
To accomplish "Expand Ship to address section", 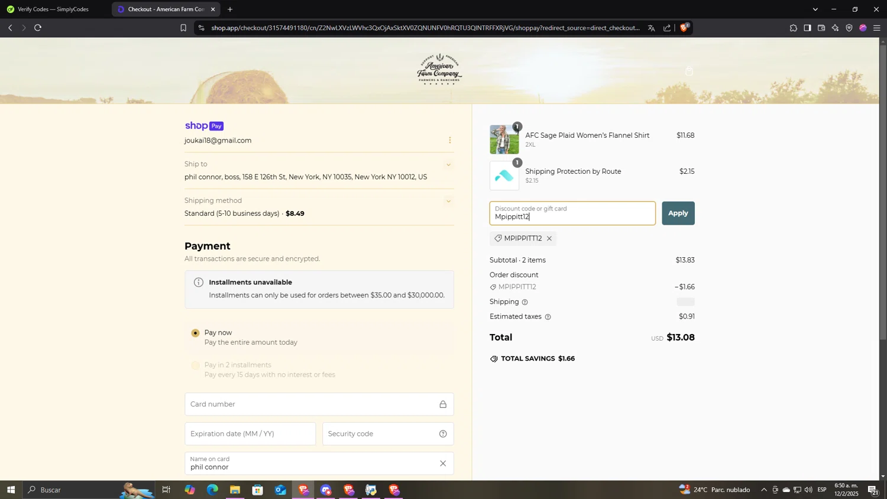I will click(x=448, y=165).
